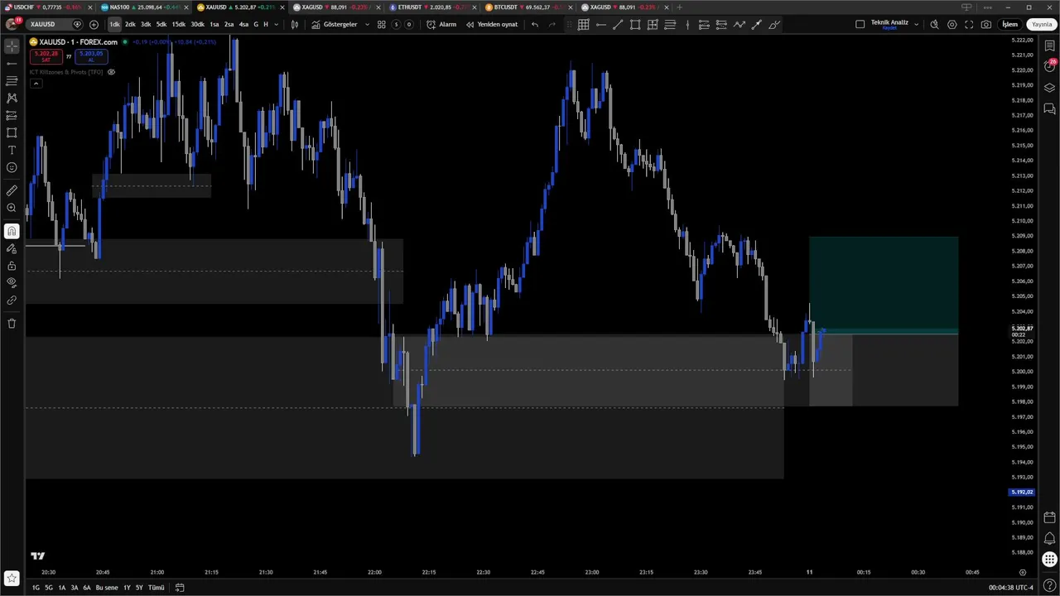This screenshot has height=596, width=1060.
Task: Switch to the BTCUSDT tab
Action: click(x=527, y=7)
